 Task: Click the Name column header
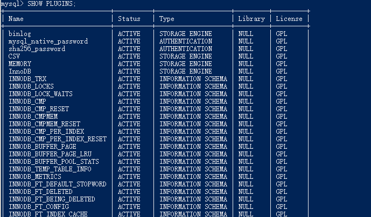[x=16, y=19]
